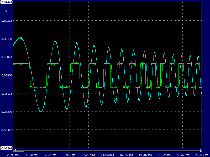Screen dimensions: 210x157
Task: Click the time-axis scrollbar thumb below the plot
Action: pyautogui.click(x=20, y=150)
